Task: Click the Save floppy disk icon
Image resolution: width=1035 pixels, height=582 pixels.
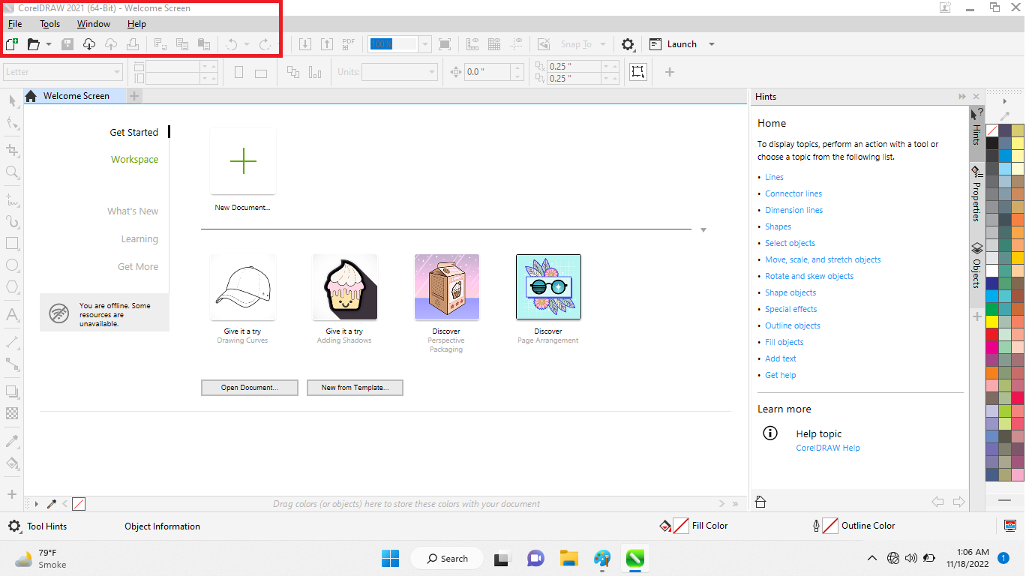Action: (67, 44)
